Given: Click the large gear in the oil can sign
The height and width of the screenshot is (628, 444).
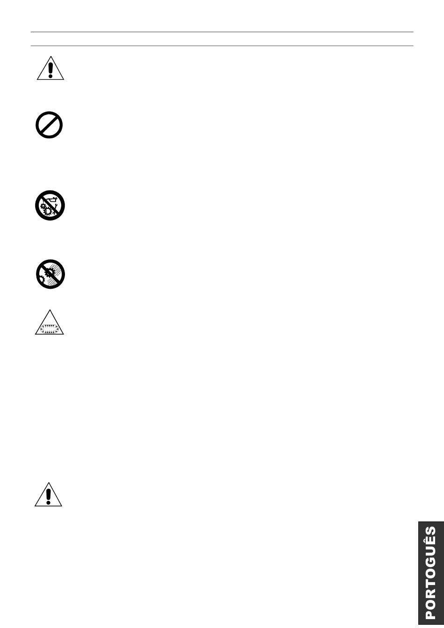Looking at the screenshot, I should point(48,211).
